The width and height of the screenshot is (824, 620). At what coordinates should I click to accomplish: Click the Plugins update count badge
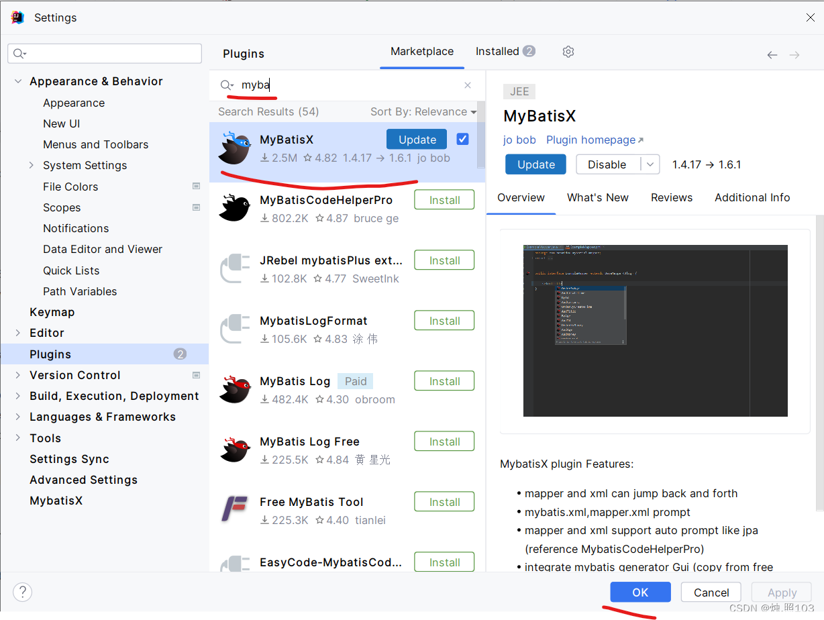click(180, 354)
